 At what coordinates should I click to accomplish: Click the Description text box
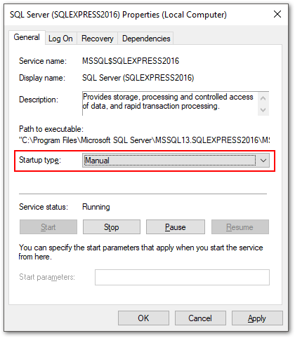click(170, 104)
